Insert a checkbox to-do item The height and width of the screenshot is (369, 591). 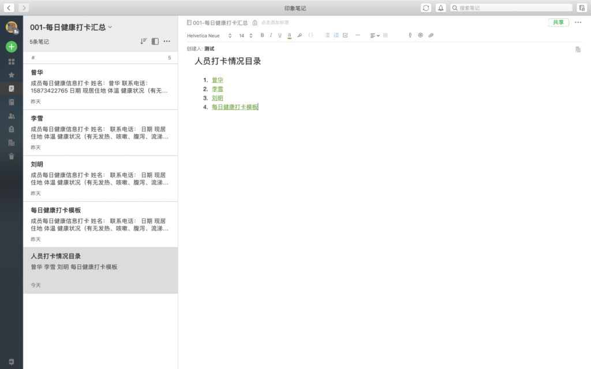click(345, 35)
